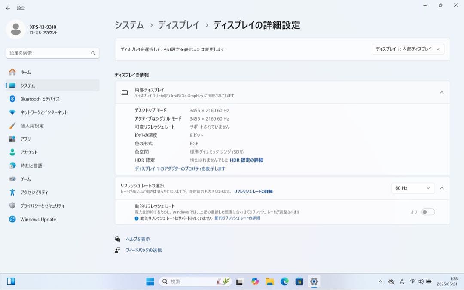Viewport: 464px width, 290px height.
Task: Collapse the 内部ディスプレイ information panel
Action: tap(442, 92)
